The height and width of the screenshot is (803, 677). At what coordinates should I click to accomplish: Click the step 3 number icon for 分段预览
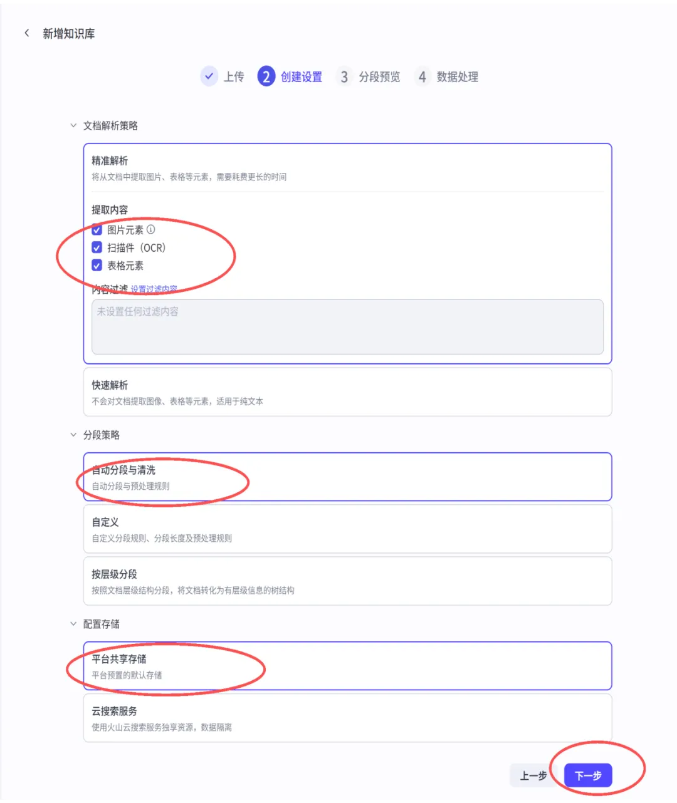coord(344,76)
